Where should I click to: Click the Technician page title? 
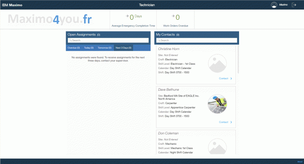(147, 5)
